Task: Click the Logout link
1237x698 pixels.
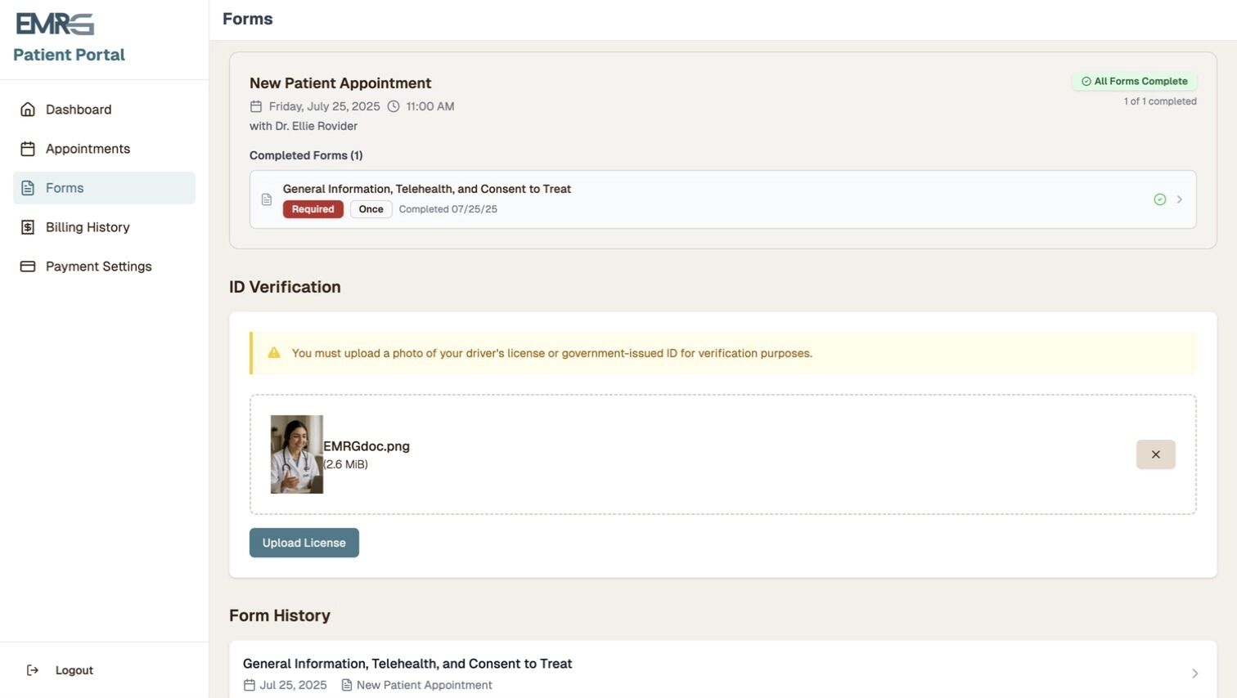Action: (74, 670)
